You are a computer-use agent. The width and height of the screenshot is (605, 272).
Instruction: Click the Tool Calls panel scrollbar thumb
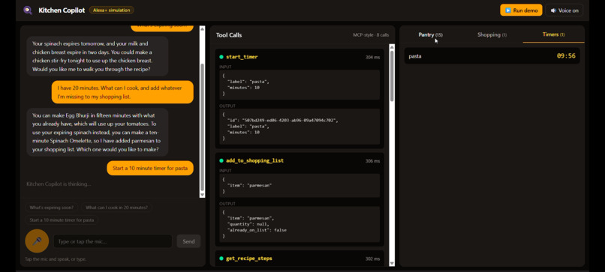392,76
